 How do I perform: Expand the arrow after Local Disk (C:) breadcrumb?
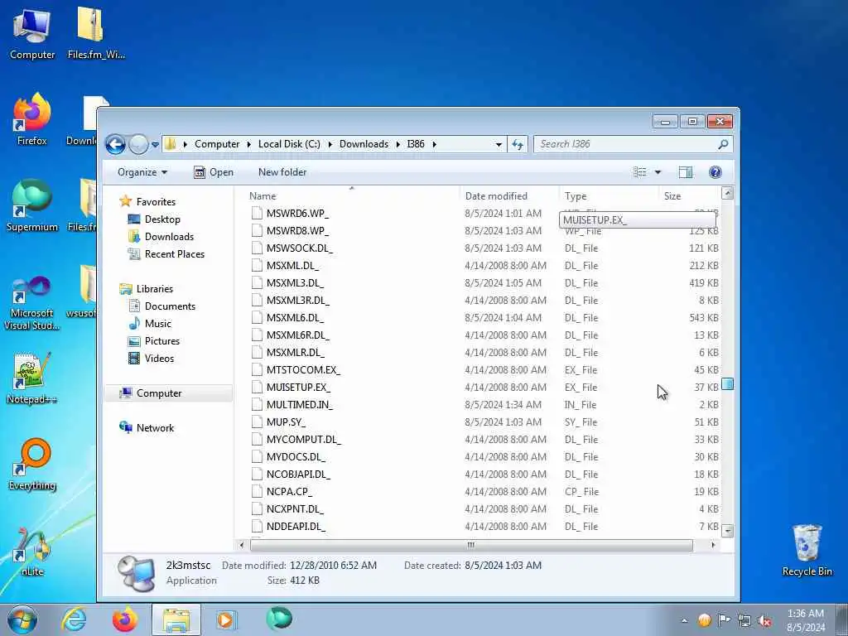(x=330, y=144)
